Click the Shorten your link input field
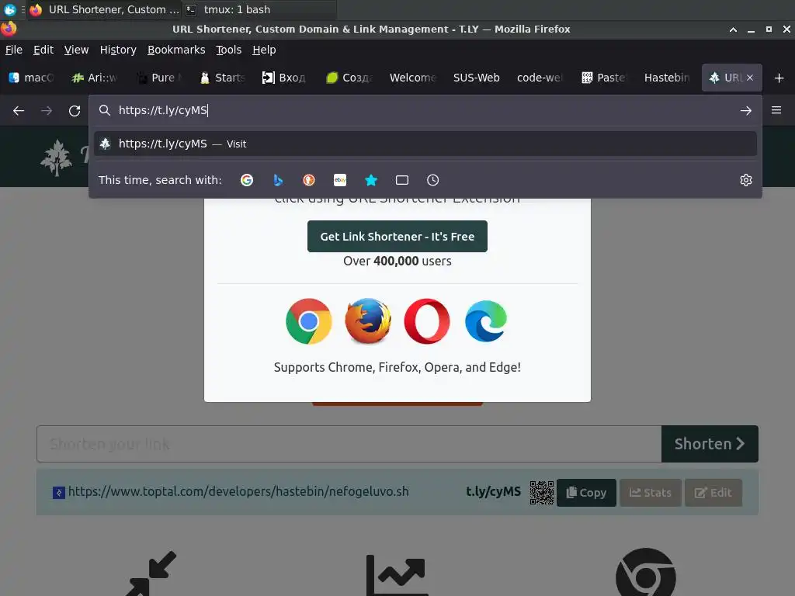This screenshot has width=795, height=596. (x=349, y=444)
